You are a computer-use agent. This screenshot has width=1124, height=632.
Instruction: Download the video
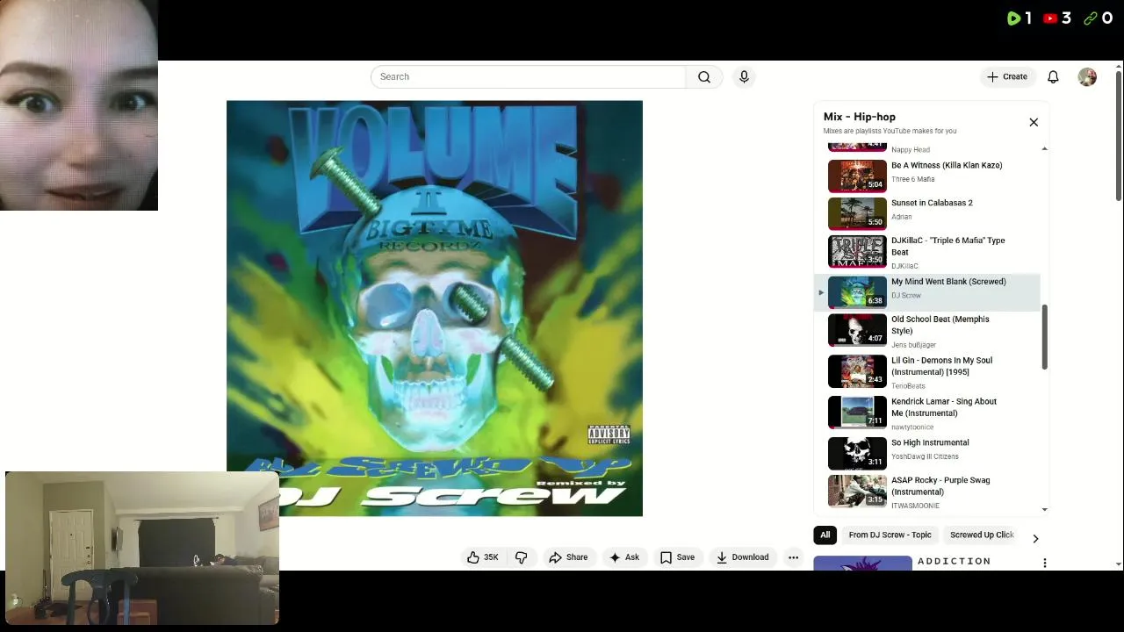[742, 557]
